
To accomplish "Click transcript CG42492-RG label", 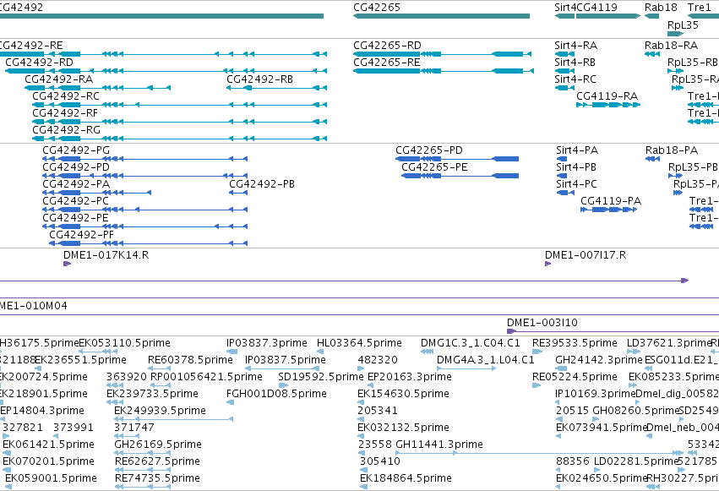I will click(66, 130).
